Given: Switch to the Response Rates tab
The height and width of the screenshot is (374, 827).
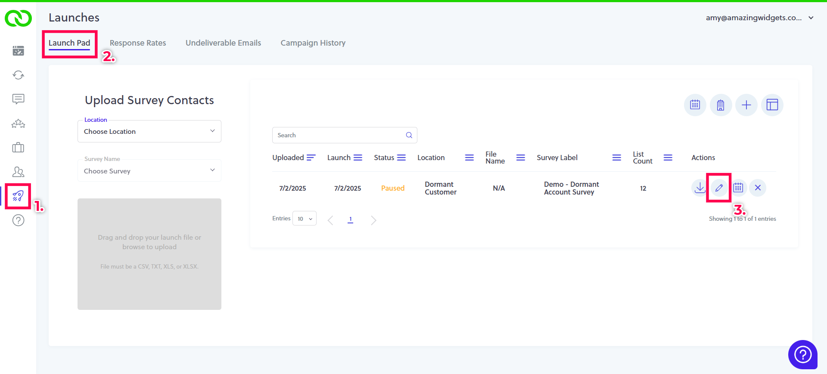Looking at the screenshot, I should pos(138,43).
